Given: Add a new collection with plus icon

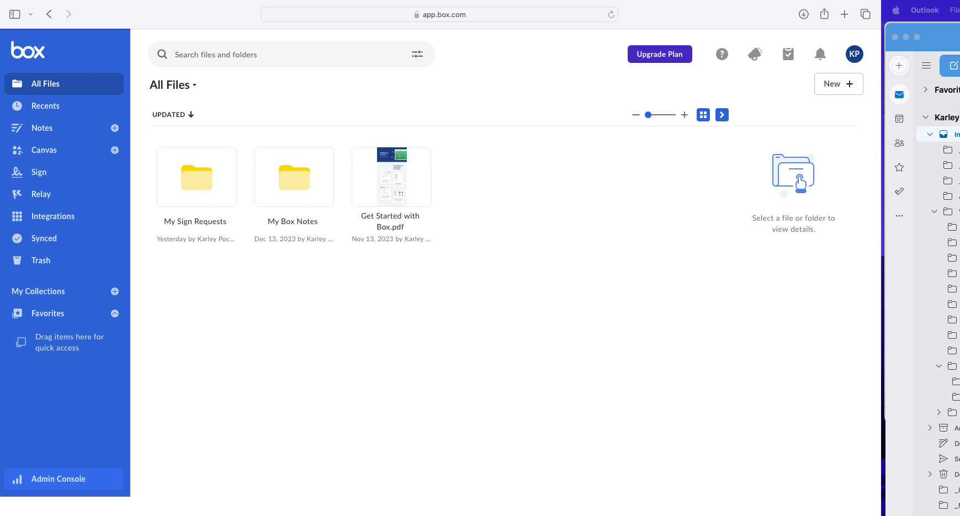Looking at the screenshot, I should tap(115, 291).
